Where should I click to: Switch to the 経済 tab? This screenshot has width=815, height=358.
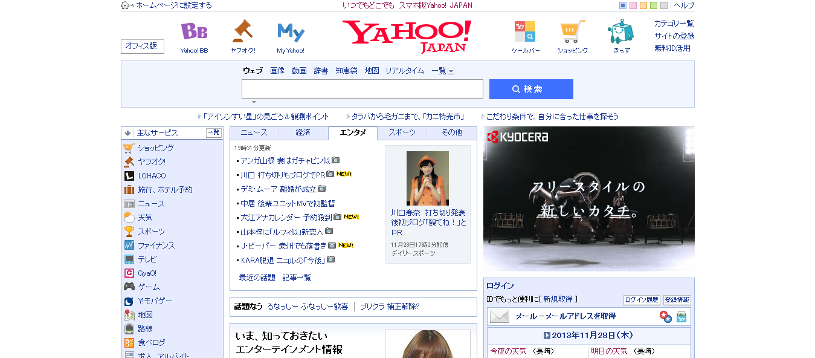click(303, 133)
